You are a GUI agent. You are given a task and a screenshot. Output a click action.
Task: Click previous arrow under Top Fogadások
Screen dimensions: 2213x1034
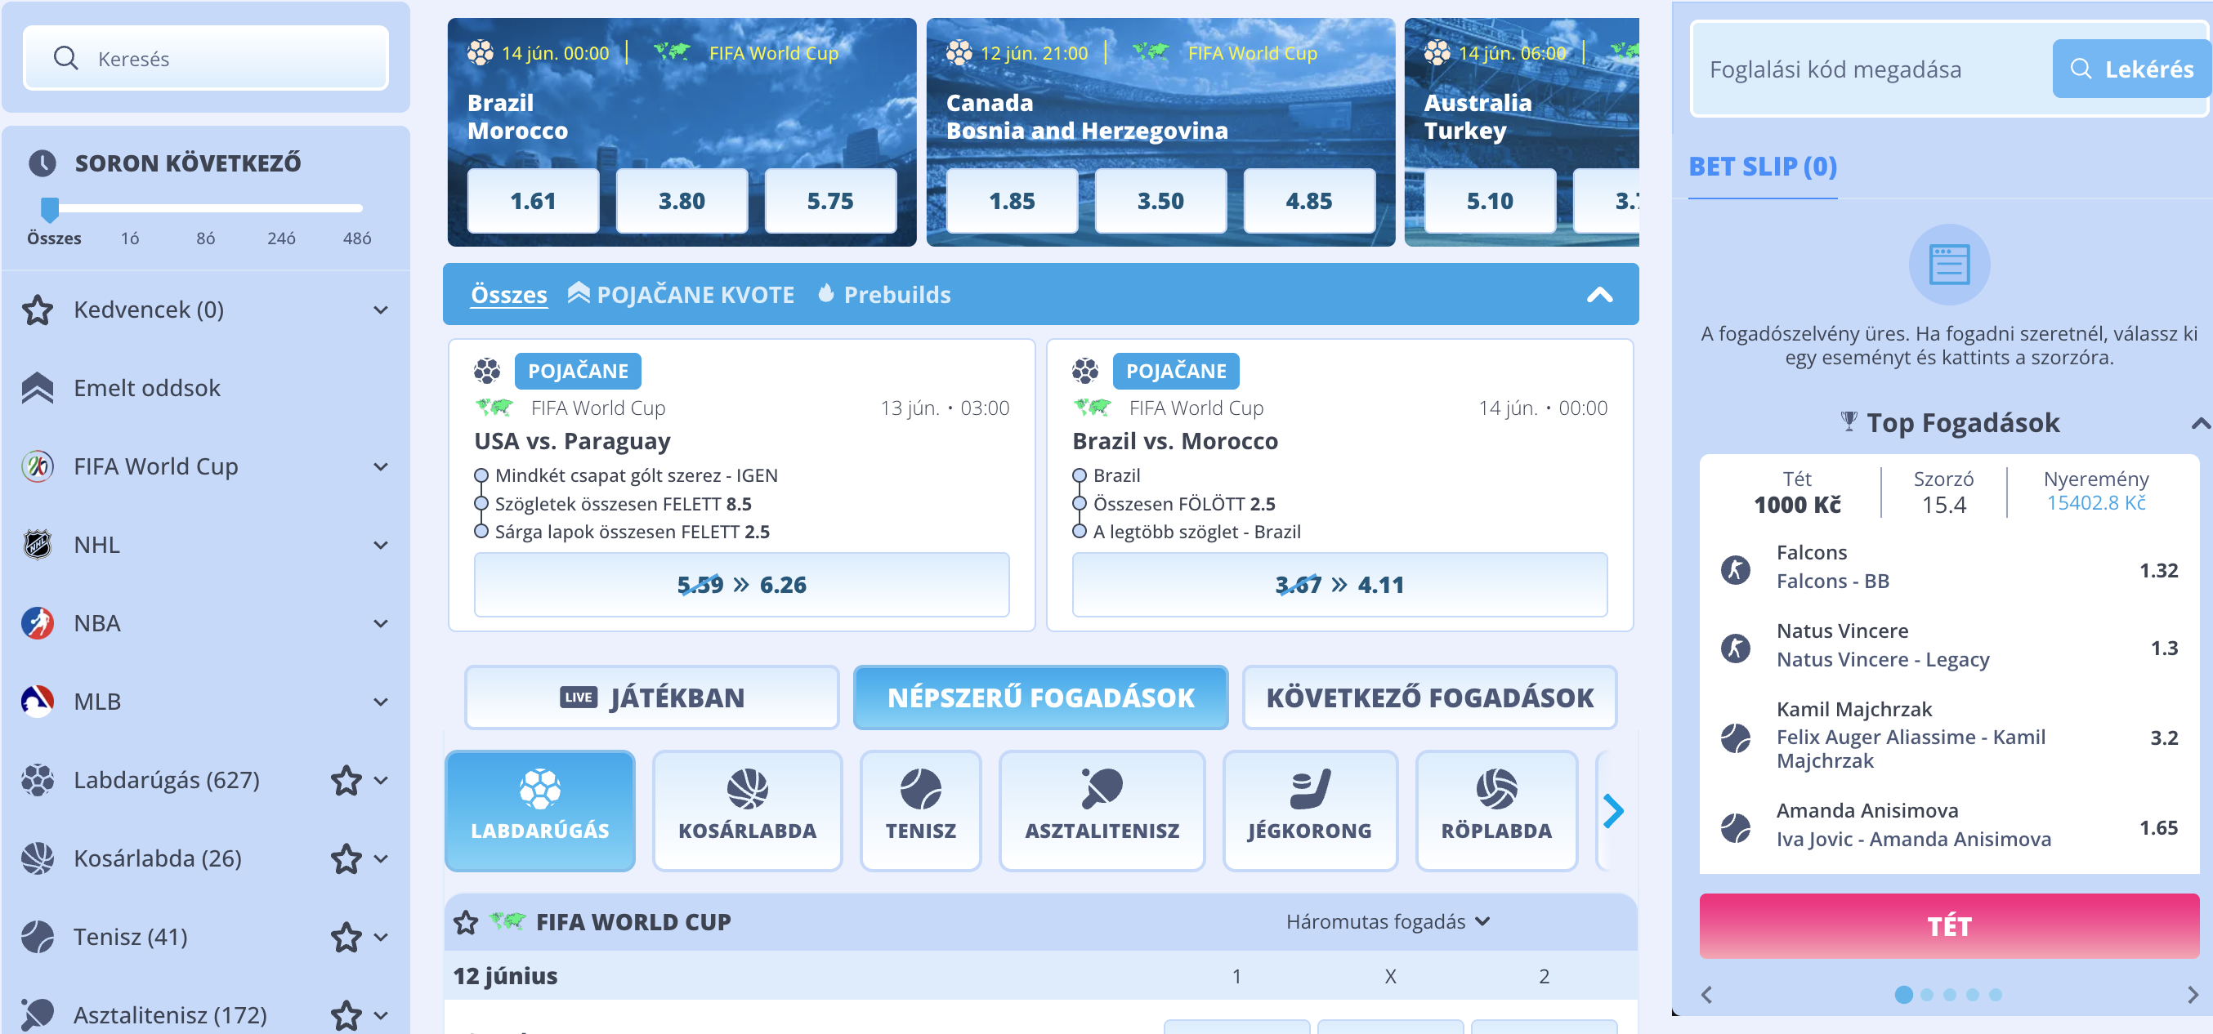point(1707,995)
